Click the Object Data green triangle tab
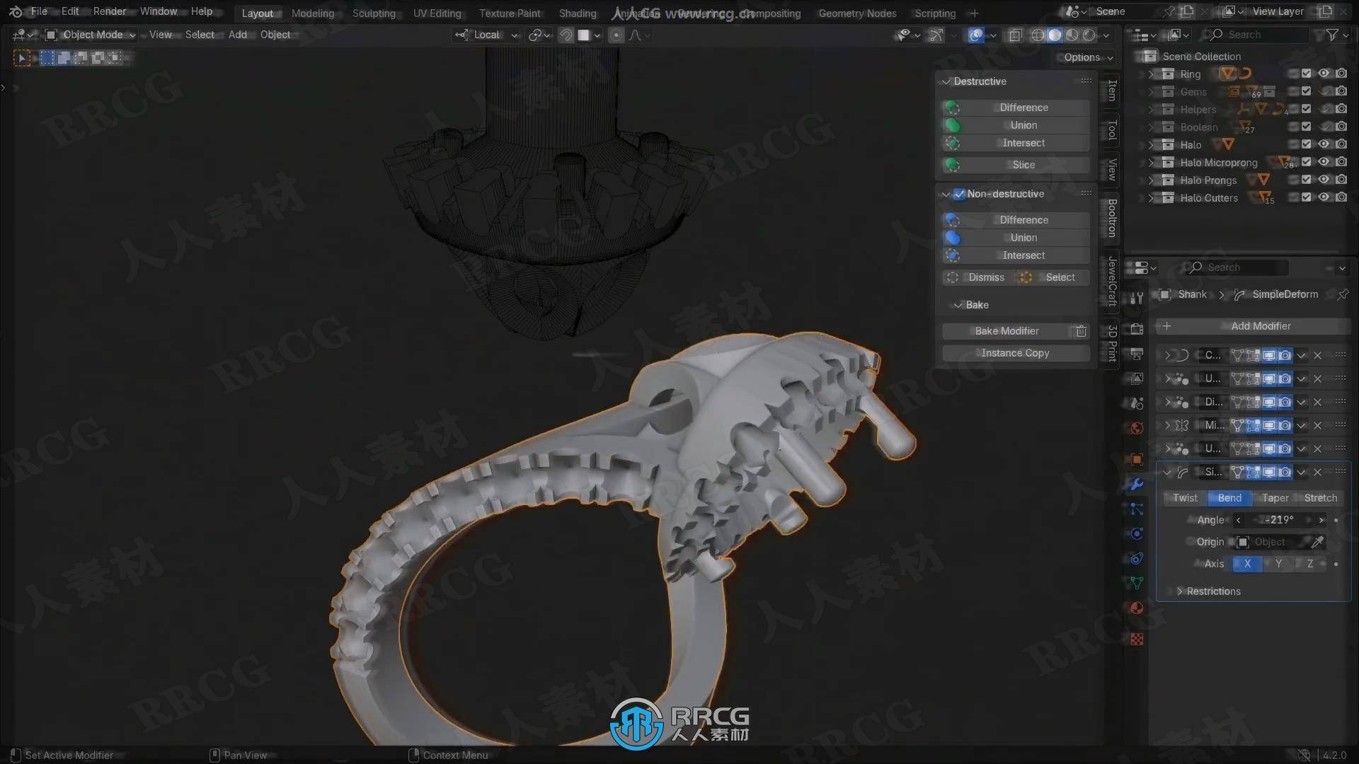This screenshot has height=764, width=1359. (1137, 583)
